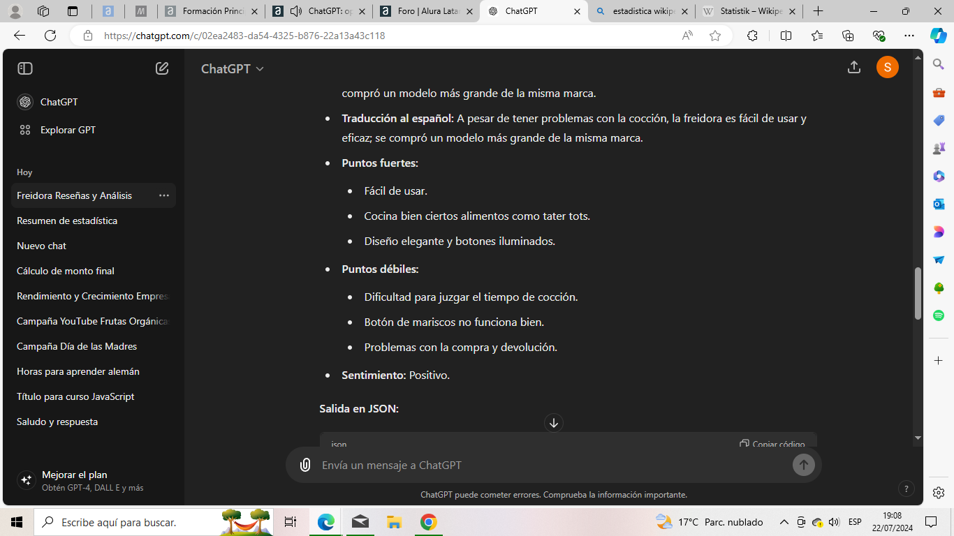Open Edge sidebar settings gear

[x=939, y=493]
